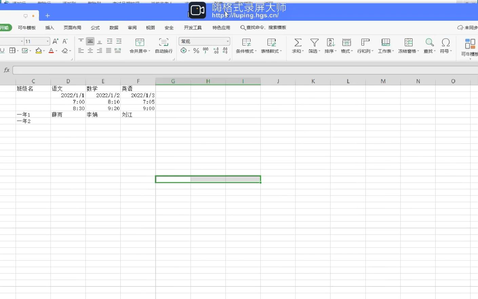Screen dimensions: 478x299
Task: Increase indent in the cell
Action: 119,41
